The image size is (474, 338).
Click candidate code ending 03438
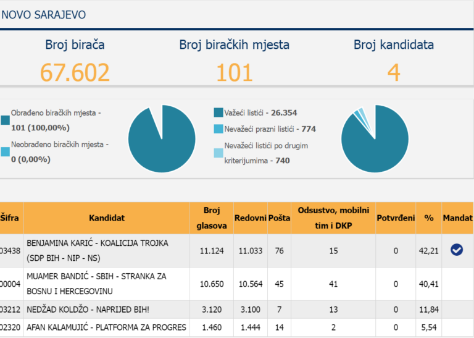click(x=10, y=250)
